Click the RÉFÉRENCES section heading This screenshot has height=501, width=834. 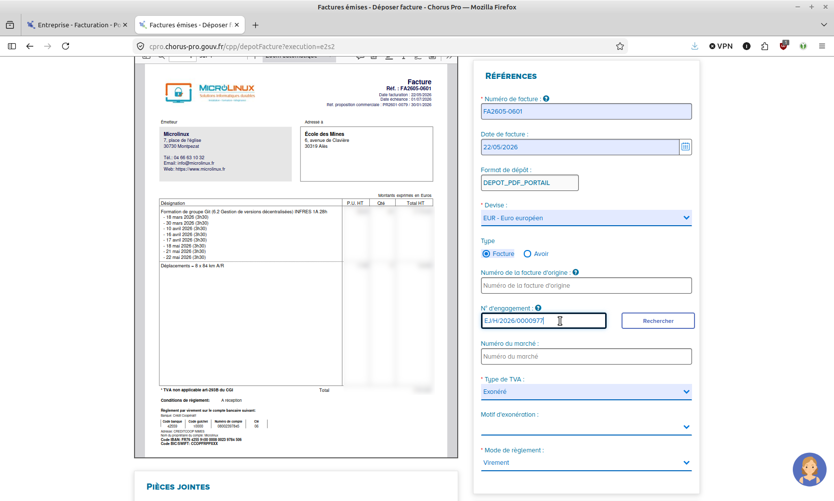(x=511, y=76)
